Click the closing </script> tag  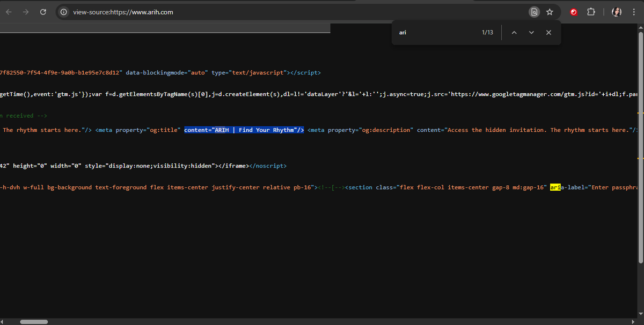[306, 72]
